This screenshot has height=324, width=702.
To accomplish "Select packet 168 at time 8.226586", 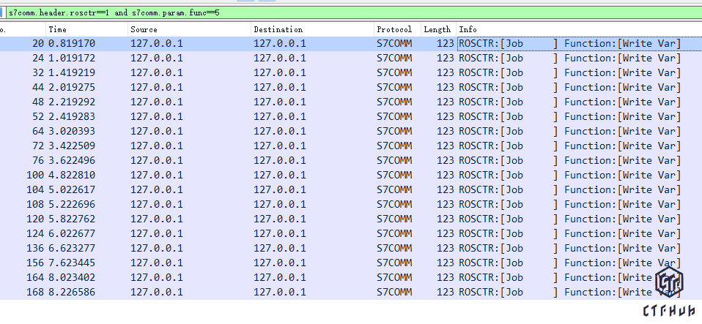I will [220, 293].
